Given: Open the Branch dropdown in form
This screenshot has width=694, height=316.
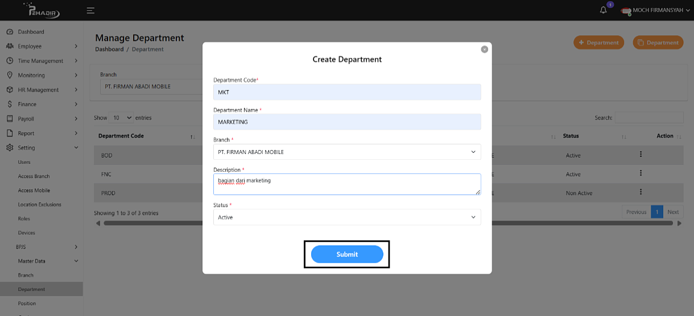Looking at the screenshot, I should pyautogui.click(x=347, y=152).
